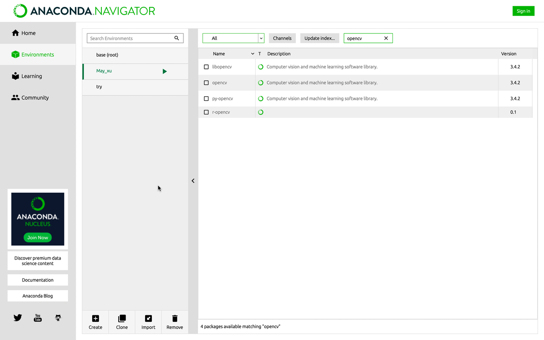Select the base (root) environment
Image resolution: width=544 pixels, height=340 pixels.
coord(135,55)
